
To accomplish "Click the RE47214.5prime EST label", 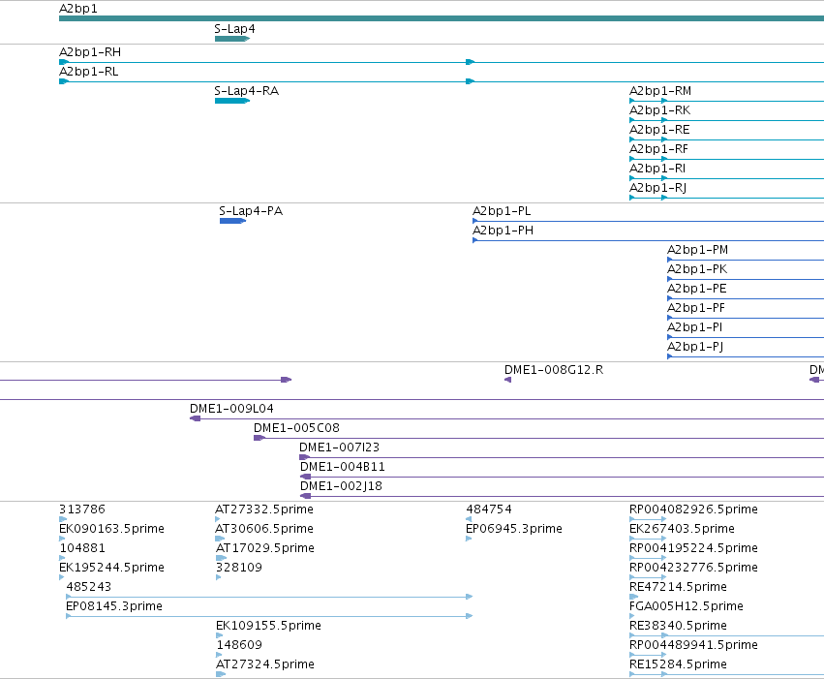I will tap(678, 588).
